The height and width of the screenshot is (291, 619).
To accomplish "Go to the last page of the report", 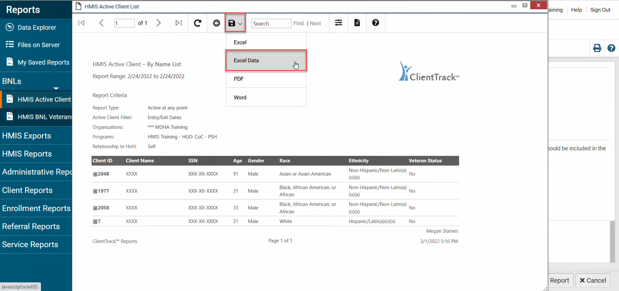I will click(x=178, y=23).
